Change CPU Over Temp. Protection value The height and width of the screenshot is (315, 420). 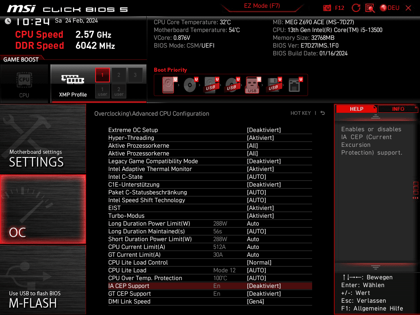(x=256, y=278)
